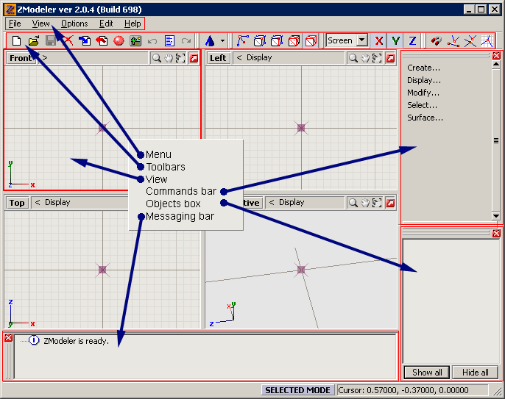This screenshot has height=399, width=505.
Task: Open the Display menu in Top viewport
Action: [57, 202]
